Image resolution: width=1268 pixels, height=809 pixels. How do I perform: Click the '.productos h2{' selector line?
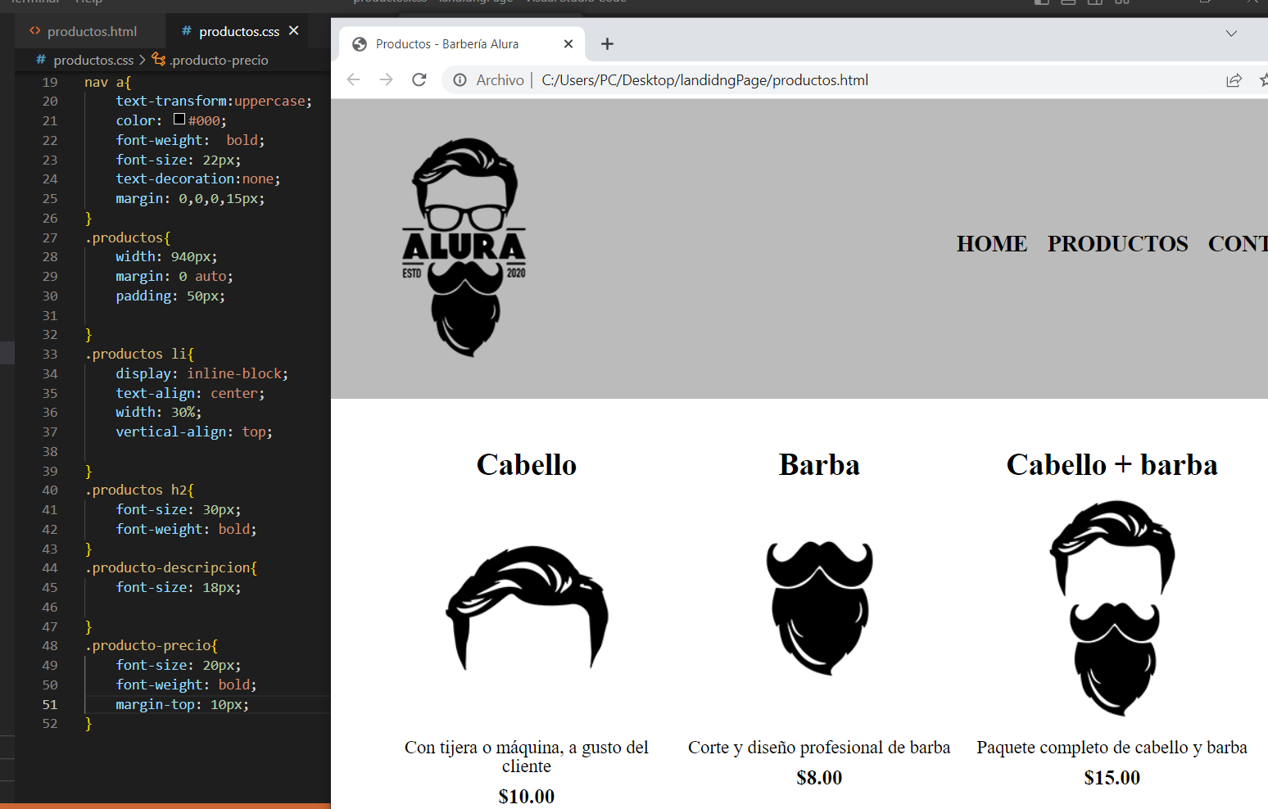(x=139, y=490)
